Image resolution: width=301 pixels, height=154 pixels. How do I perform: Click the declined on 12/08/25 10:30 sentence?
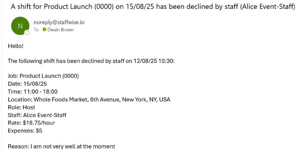(91, 61)
